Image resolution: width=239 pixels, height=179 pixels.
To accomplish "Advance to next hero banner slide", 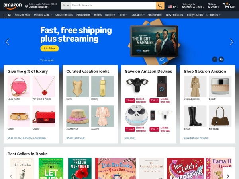I will click(231, 42).
